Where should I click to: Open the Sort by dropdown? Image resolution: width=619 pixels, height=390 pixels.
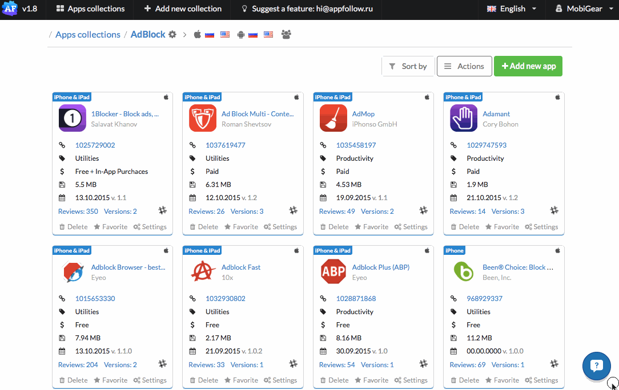pyautogui.click(x=408, y=66)
